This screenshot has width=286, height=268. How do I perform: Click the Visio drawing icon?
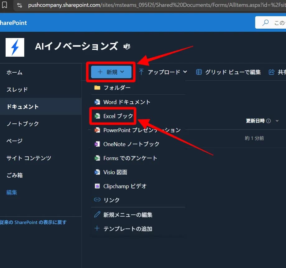coord(97,172)
